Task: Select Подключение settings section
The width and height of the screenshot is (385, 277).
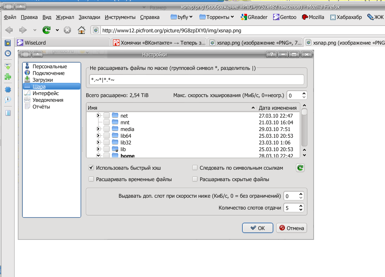Action: tap(52, 73)
